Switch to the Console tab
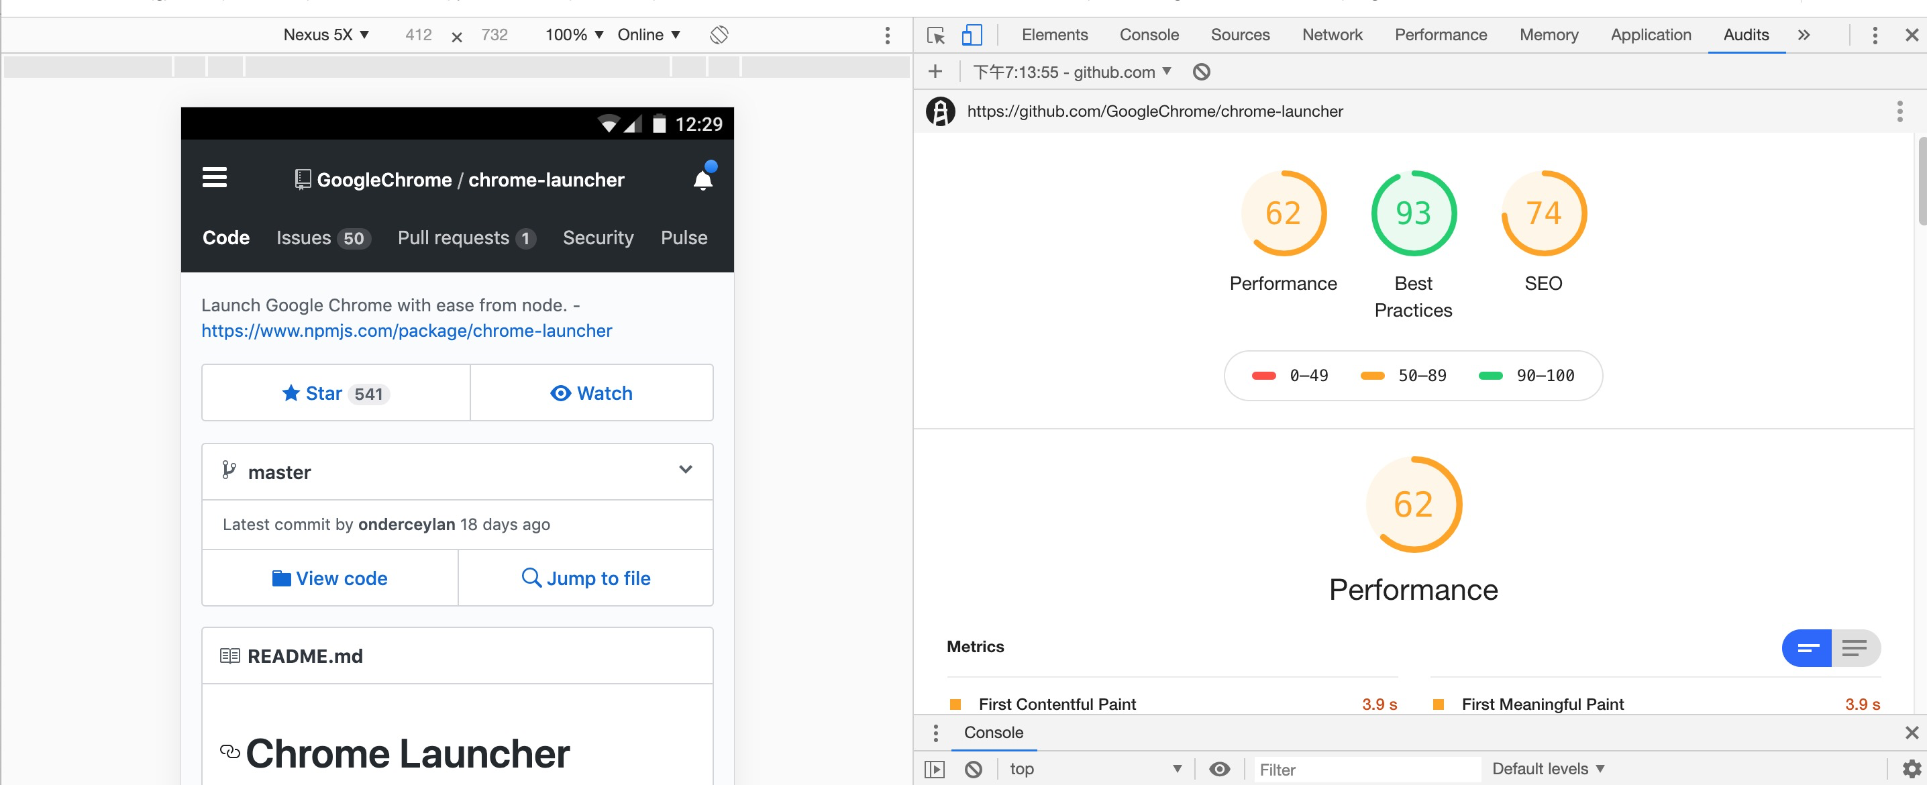This screenshot has width=1927, height=785. (x=1148, y=35)
